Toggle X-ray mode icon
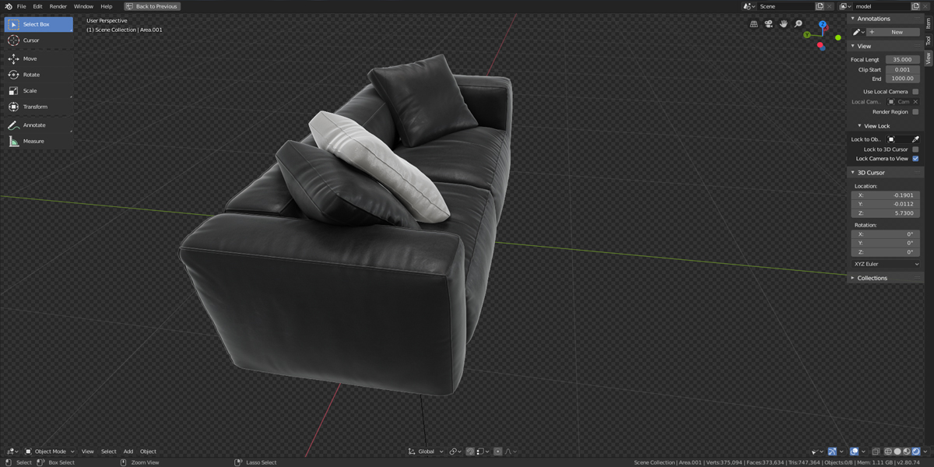Screen dimensions: 934x467 coord(876,451)
